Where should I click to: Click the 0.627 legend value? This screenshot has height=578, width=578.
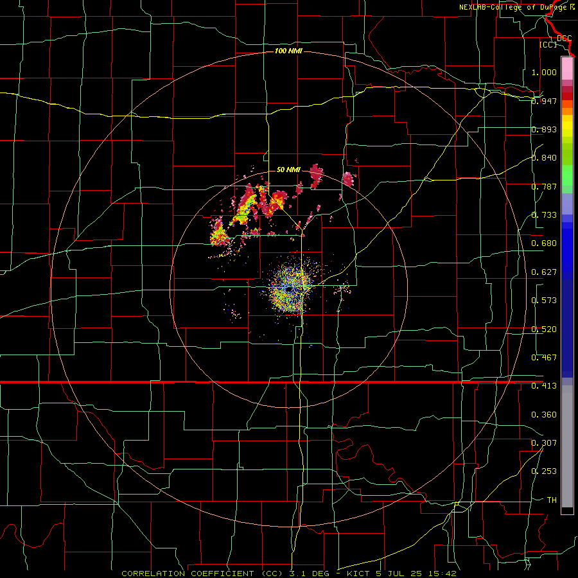[544, 272]
